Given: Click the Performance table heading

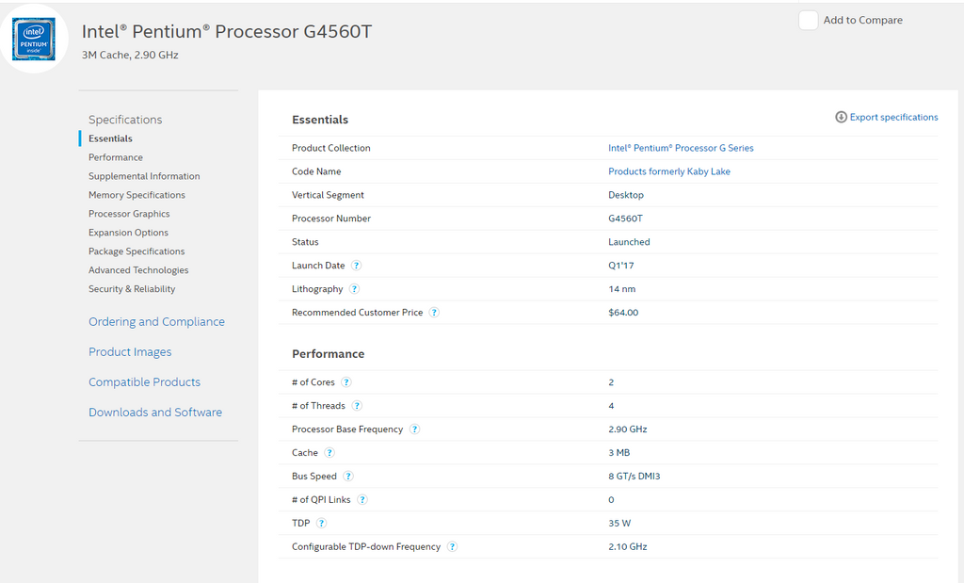Looking at the screenshot, I should [x=328, y=354].
